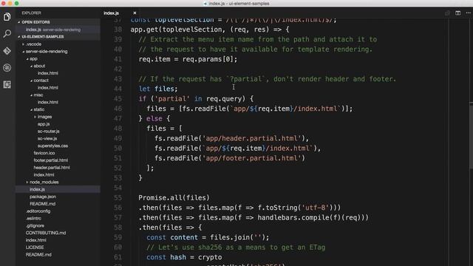The height and width of the screenshot is (266, 473).
Task: Open package.json file
Action: (x=43, y=197)
